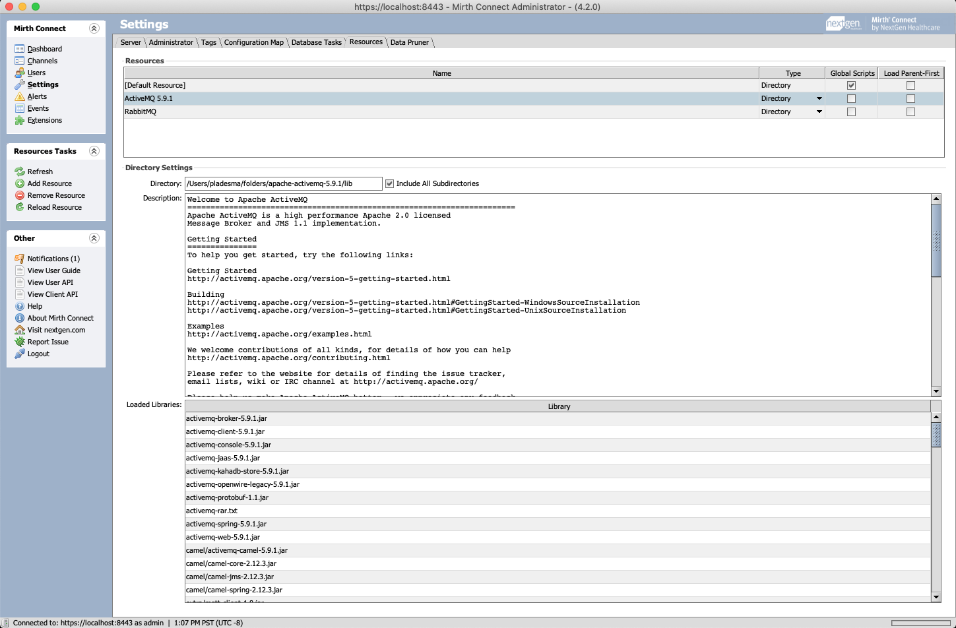956x628 pixels.
Task: Open Type dropdown for ActiveMQ 5.9.1
Action: coord(819,98)
